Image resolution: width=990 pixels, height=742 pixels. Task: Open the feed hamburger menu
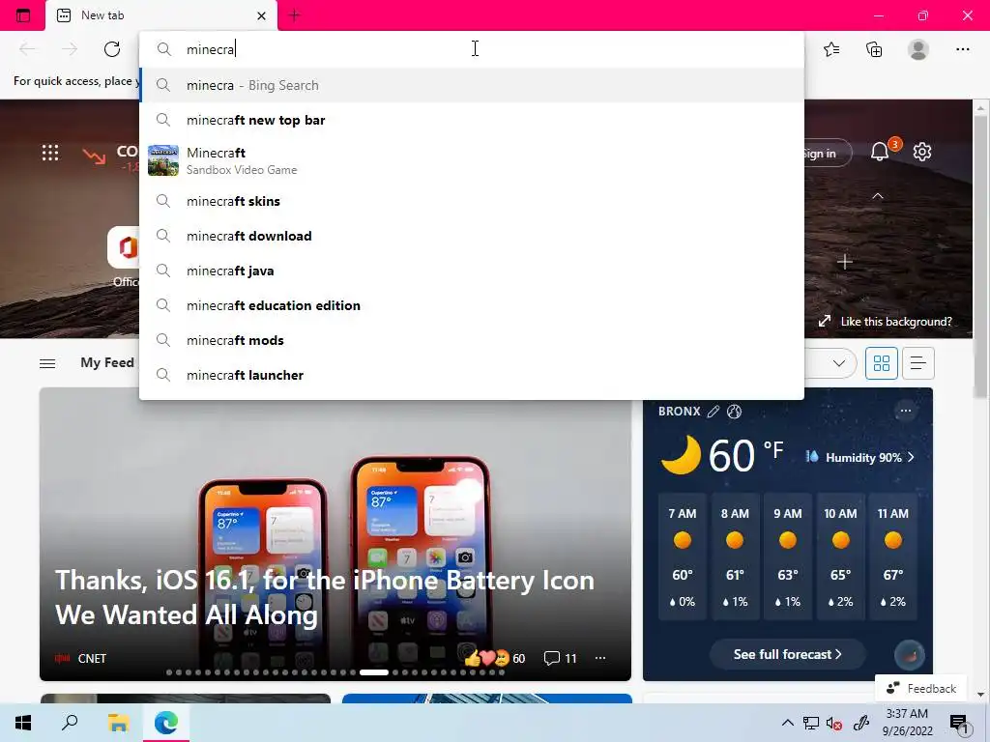pos(47,363)
